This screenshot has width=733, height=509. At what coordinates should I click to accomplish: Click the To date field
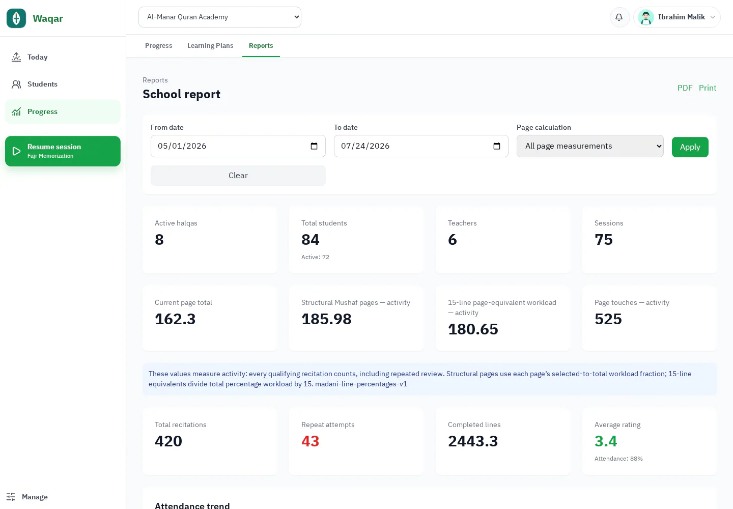click(x=421, y=146)
